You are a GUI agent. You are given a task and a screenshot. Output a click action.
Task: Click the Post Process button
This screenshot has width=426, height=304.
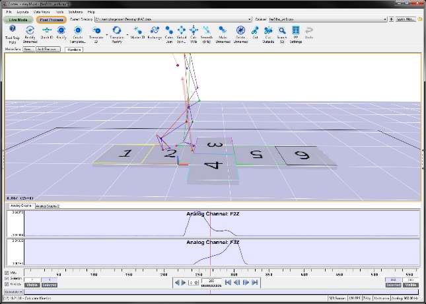(x=52, y=20)
